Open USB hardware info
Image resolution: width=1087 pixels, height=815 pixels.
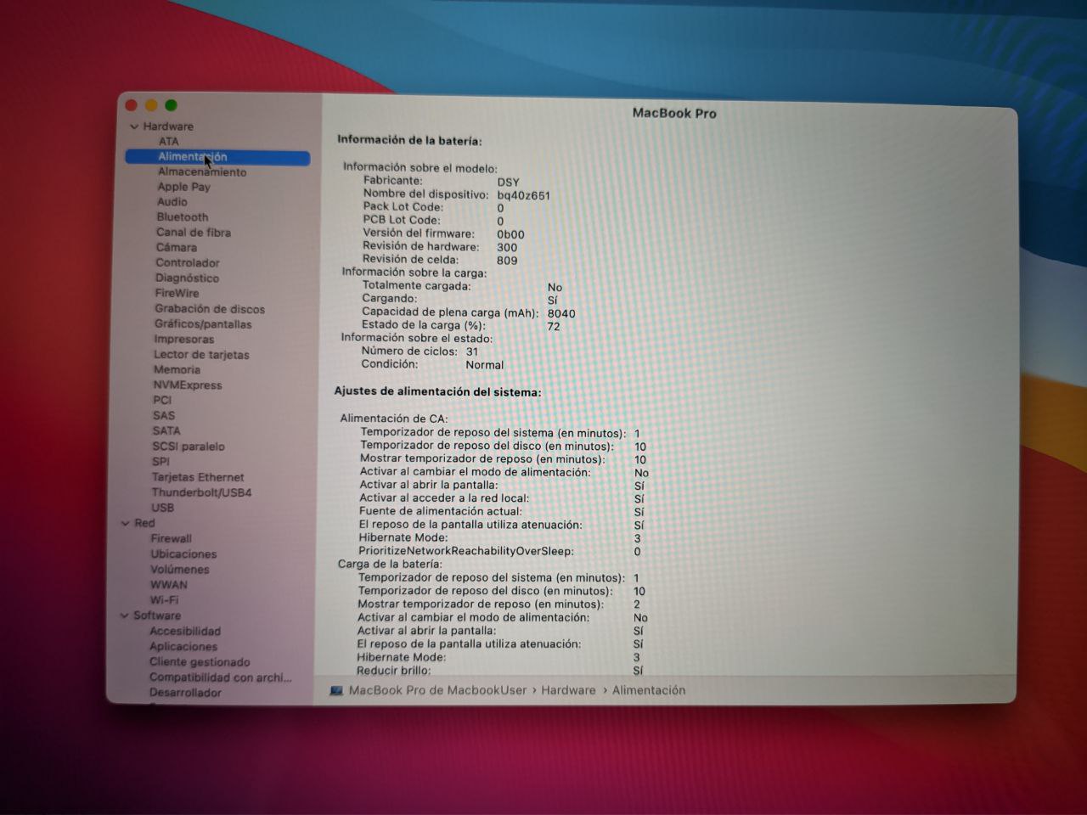click(x=162, y=509)
